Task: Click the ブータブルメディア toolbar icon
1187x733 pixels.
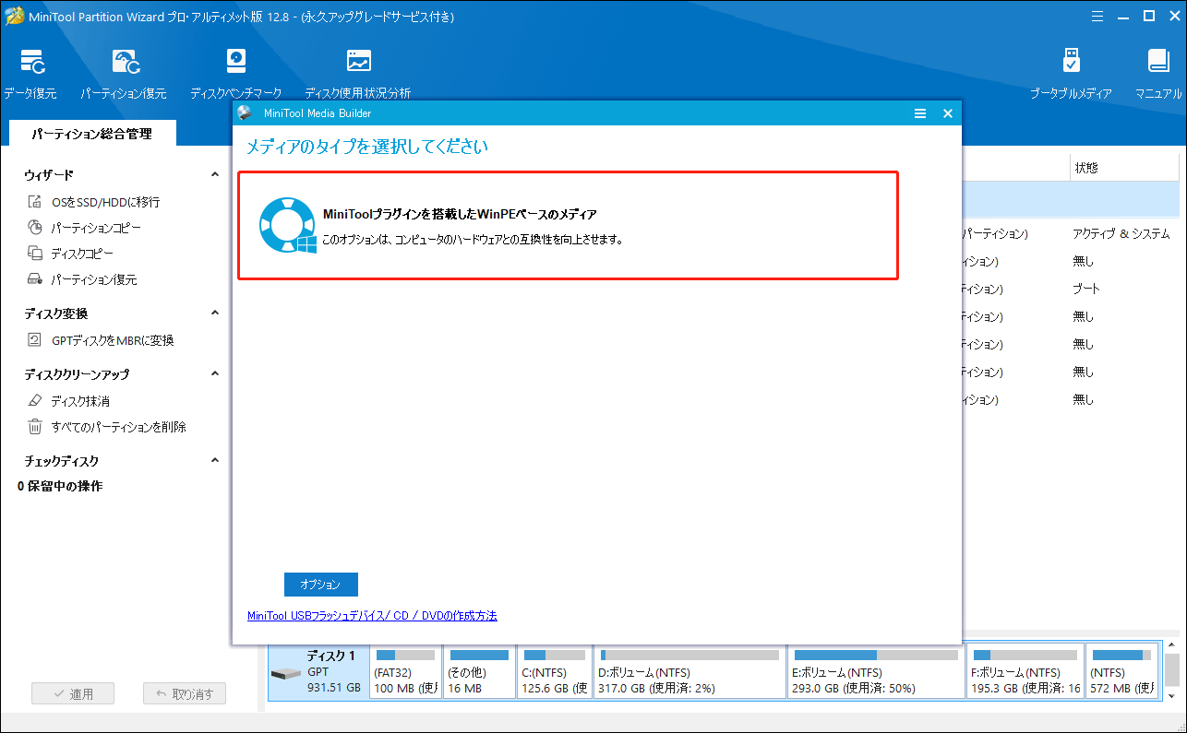Action: point(1071,61)
